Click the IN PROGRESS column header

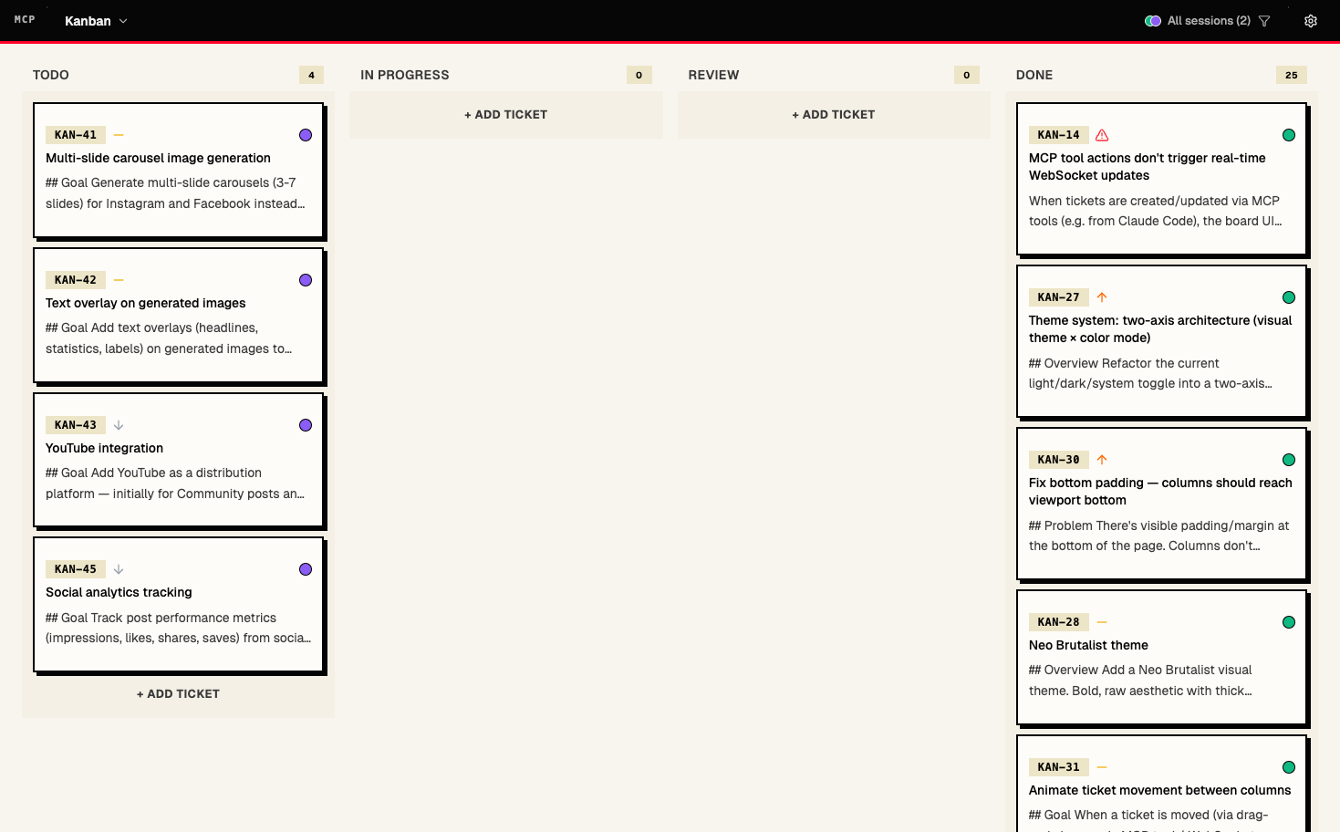point(405,75)
